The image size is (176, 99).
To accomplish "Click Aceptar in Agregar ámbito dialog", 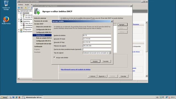I will [x=95, y=61].
